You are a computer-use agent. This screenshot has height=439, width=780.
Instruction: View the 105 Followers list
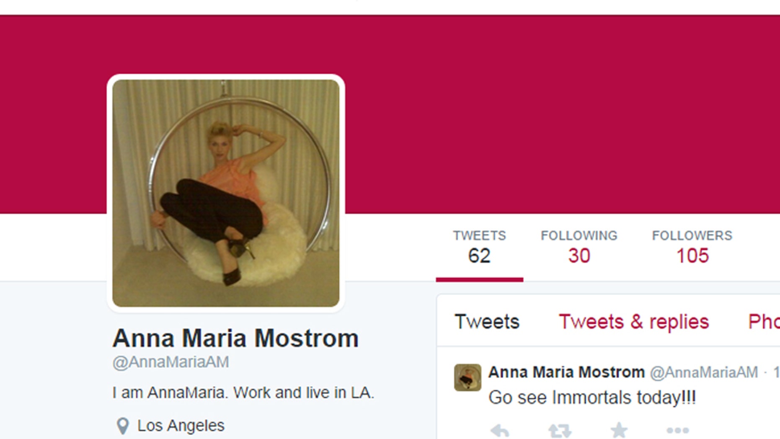pyautogui.click(x=692, y=247)
